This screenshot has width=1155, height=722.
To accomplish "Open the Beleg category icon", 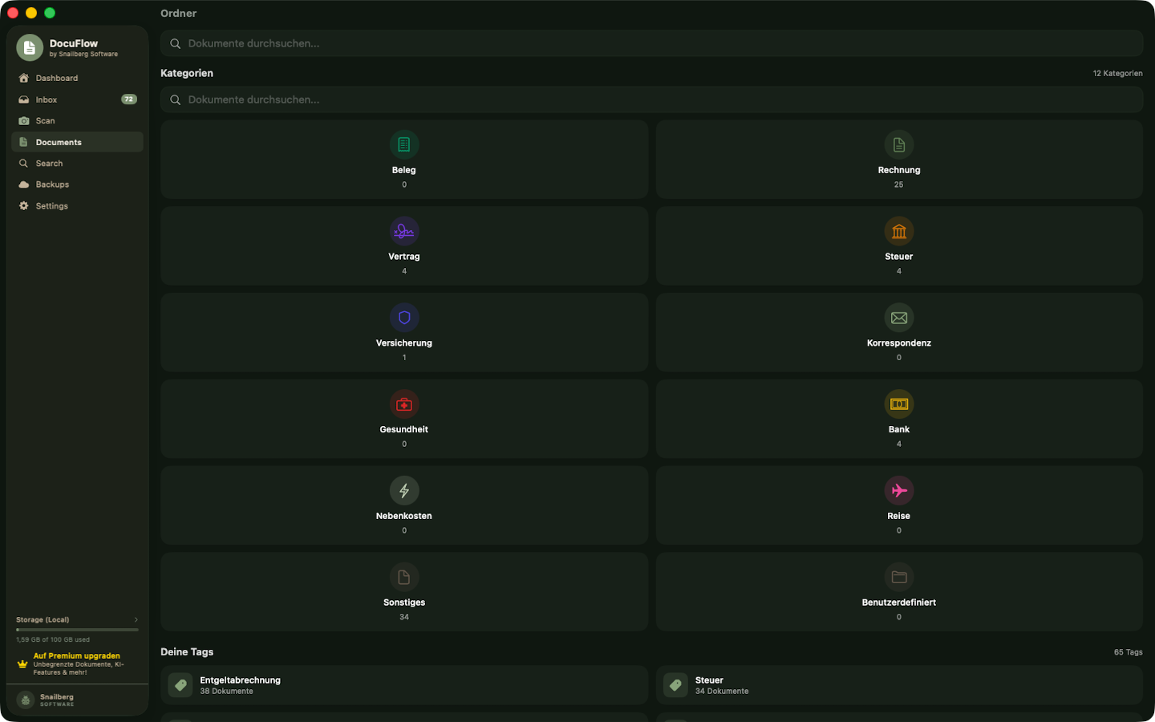I will pyautogui.click(x=404, y=144).
